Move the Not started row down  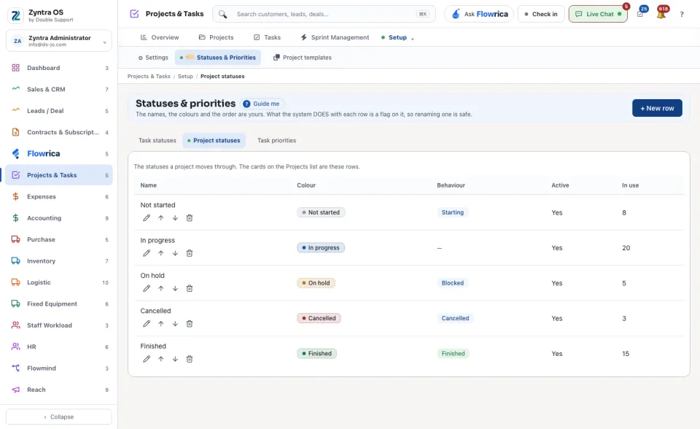point(175,218)
